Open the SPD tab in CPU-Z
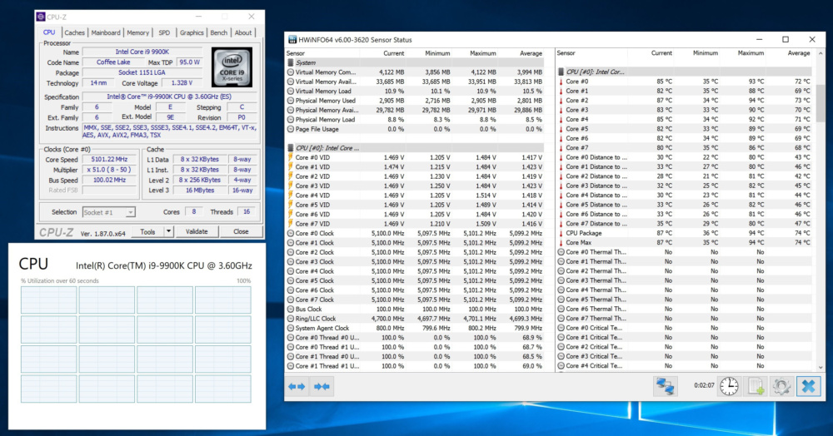 pyautogui.click(x=164, y=33)
